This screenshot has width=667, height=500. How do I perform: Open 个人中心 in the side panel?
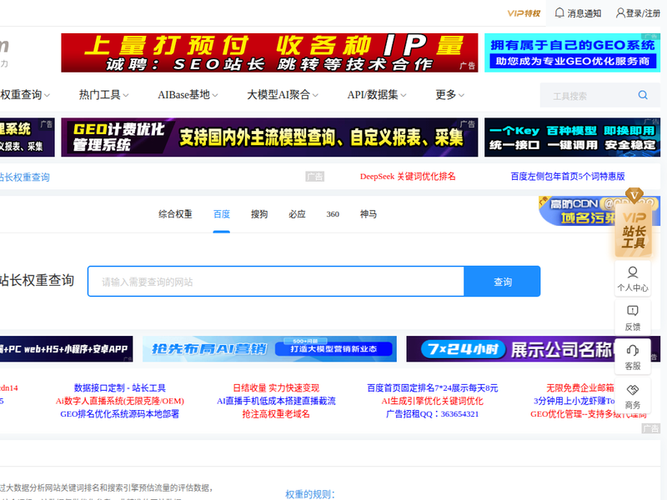(633, 279)
